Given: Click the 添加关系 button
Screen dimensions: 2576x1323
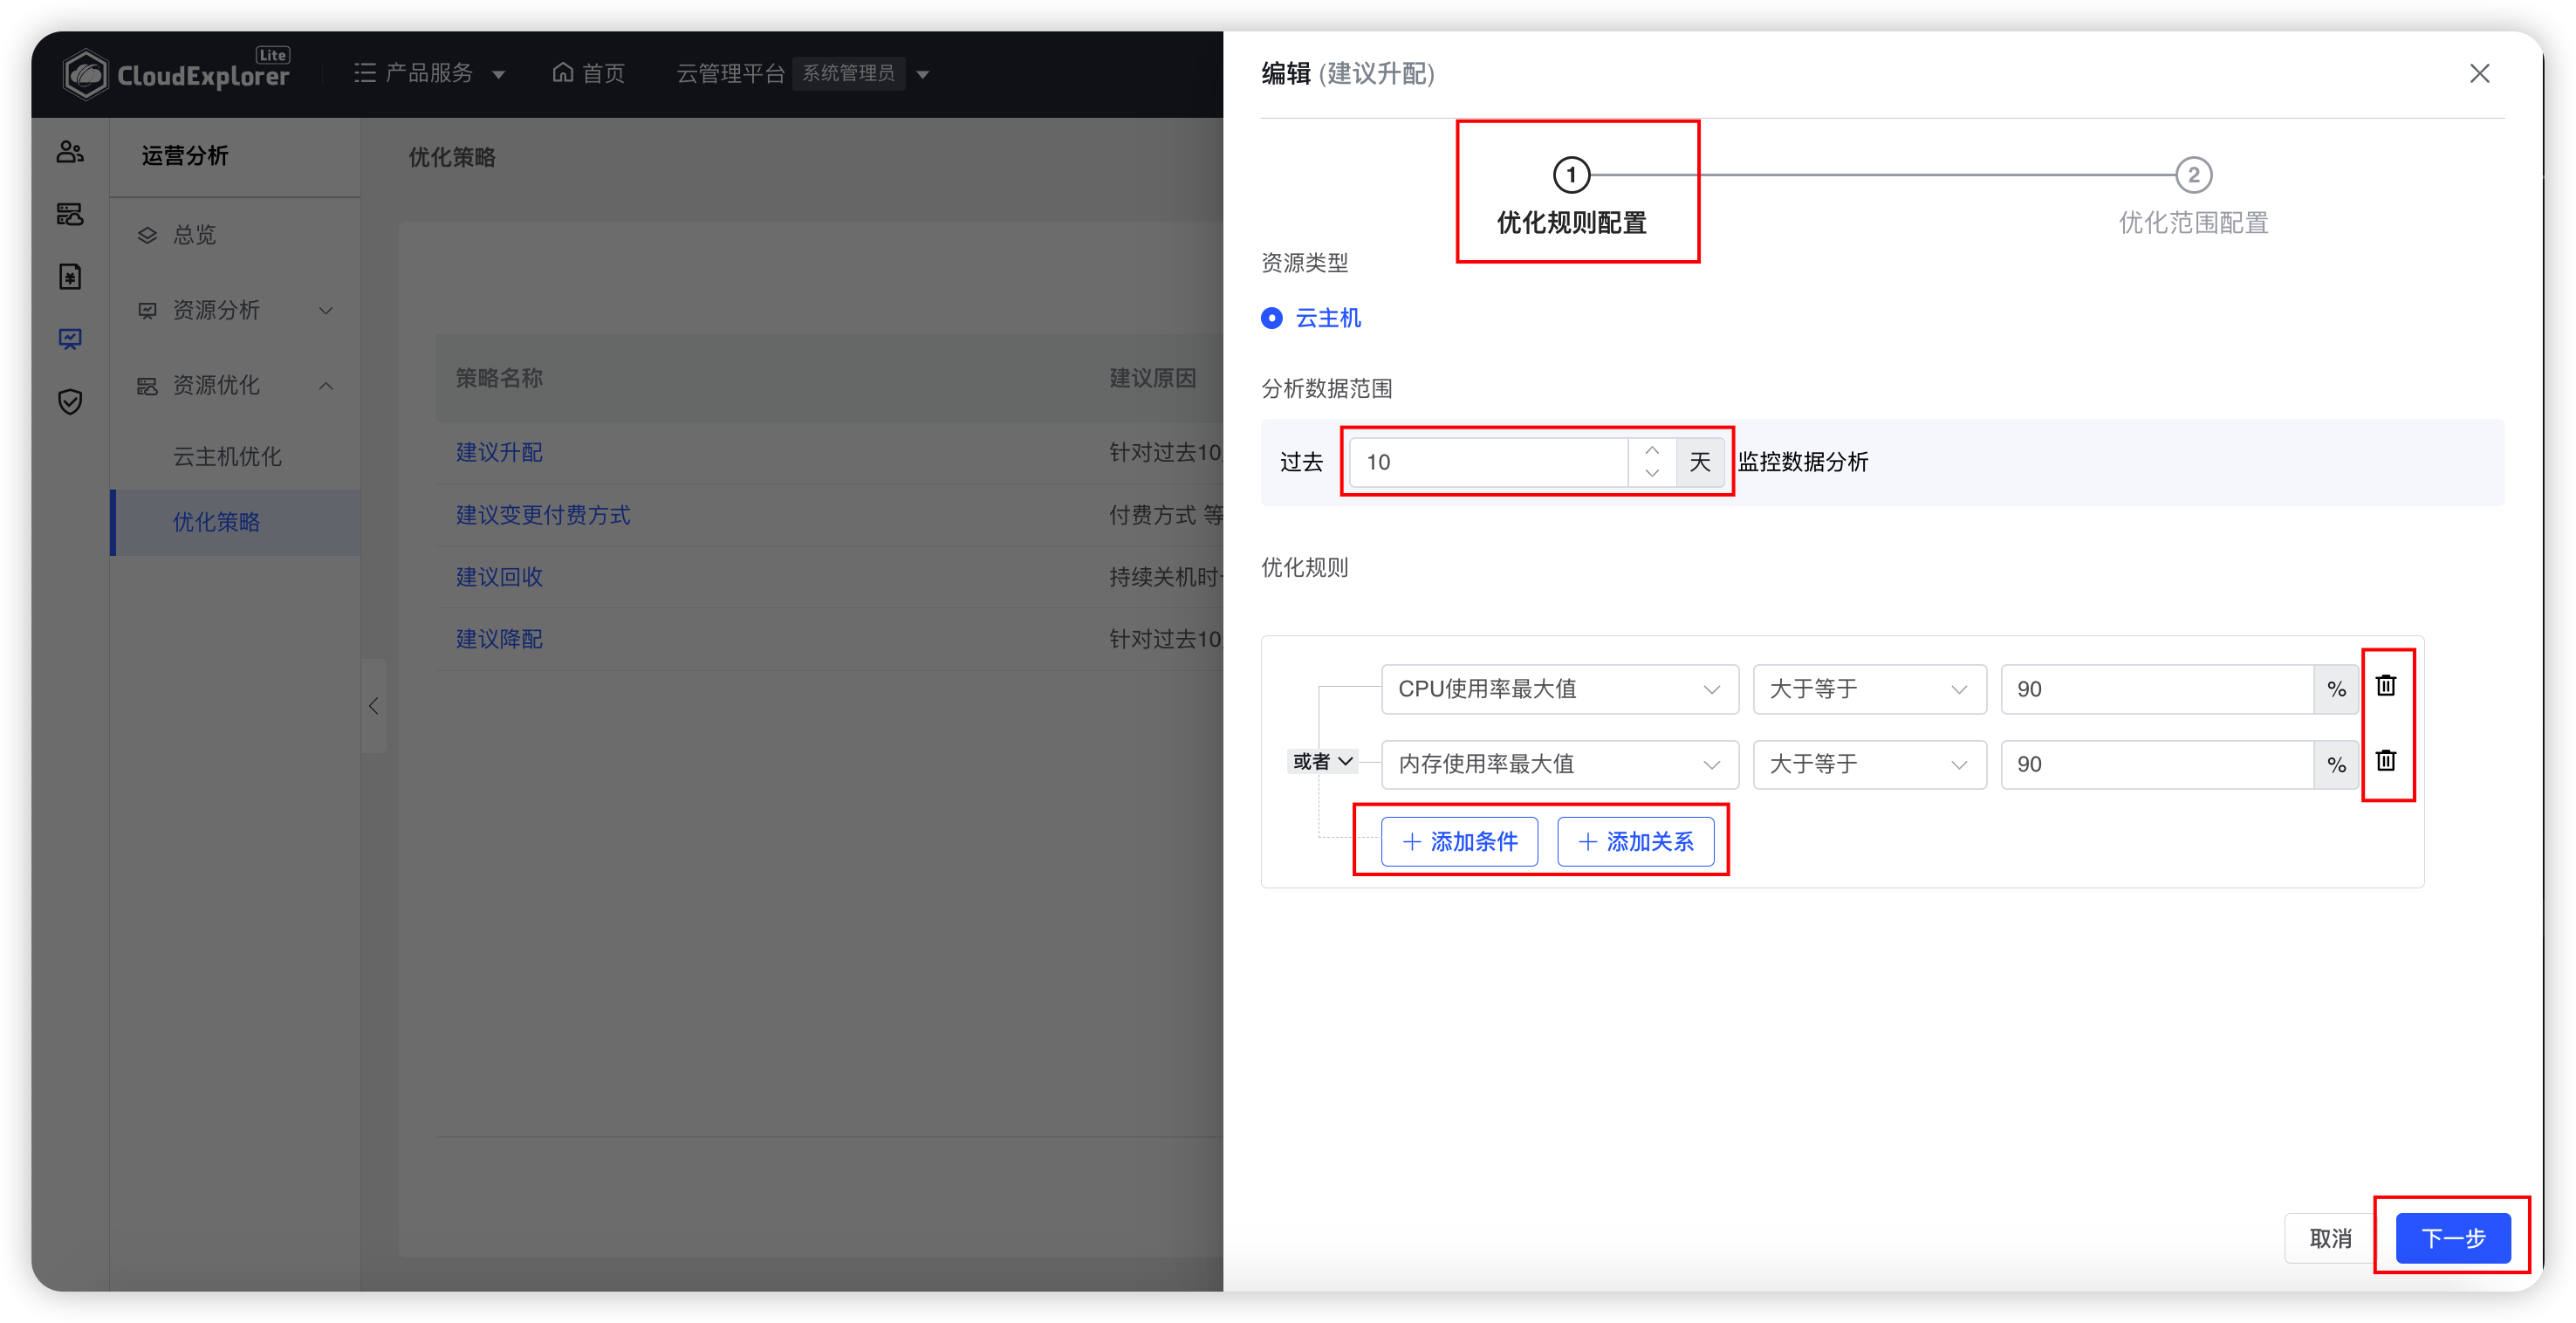Looking at the screenshot, I should (x=1635, y=842).
